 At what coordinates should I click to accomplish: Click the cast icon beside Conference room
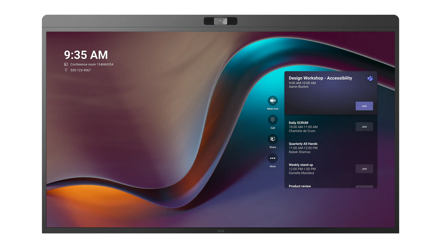(x=66, y=64)
